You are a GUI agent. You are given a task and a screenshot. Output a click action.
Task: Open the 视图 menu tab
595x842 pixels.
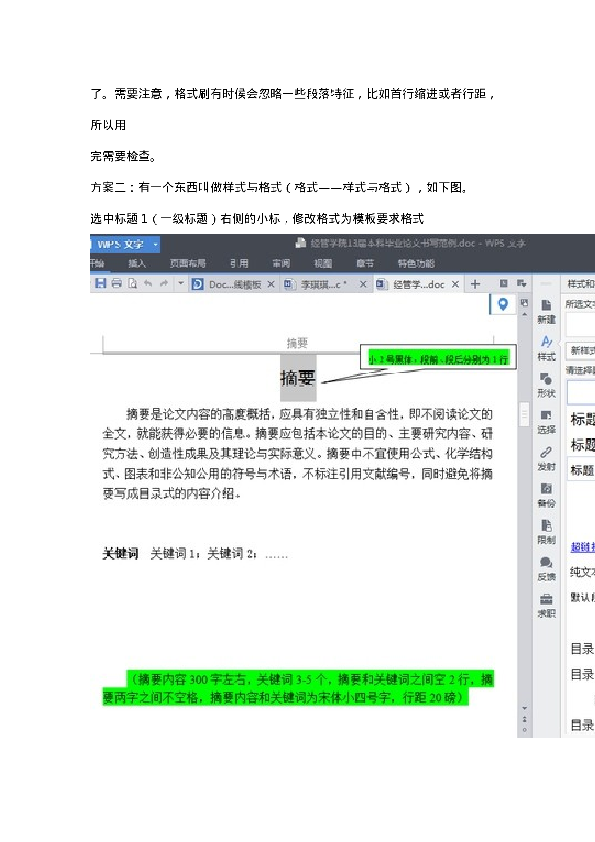323,264
